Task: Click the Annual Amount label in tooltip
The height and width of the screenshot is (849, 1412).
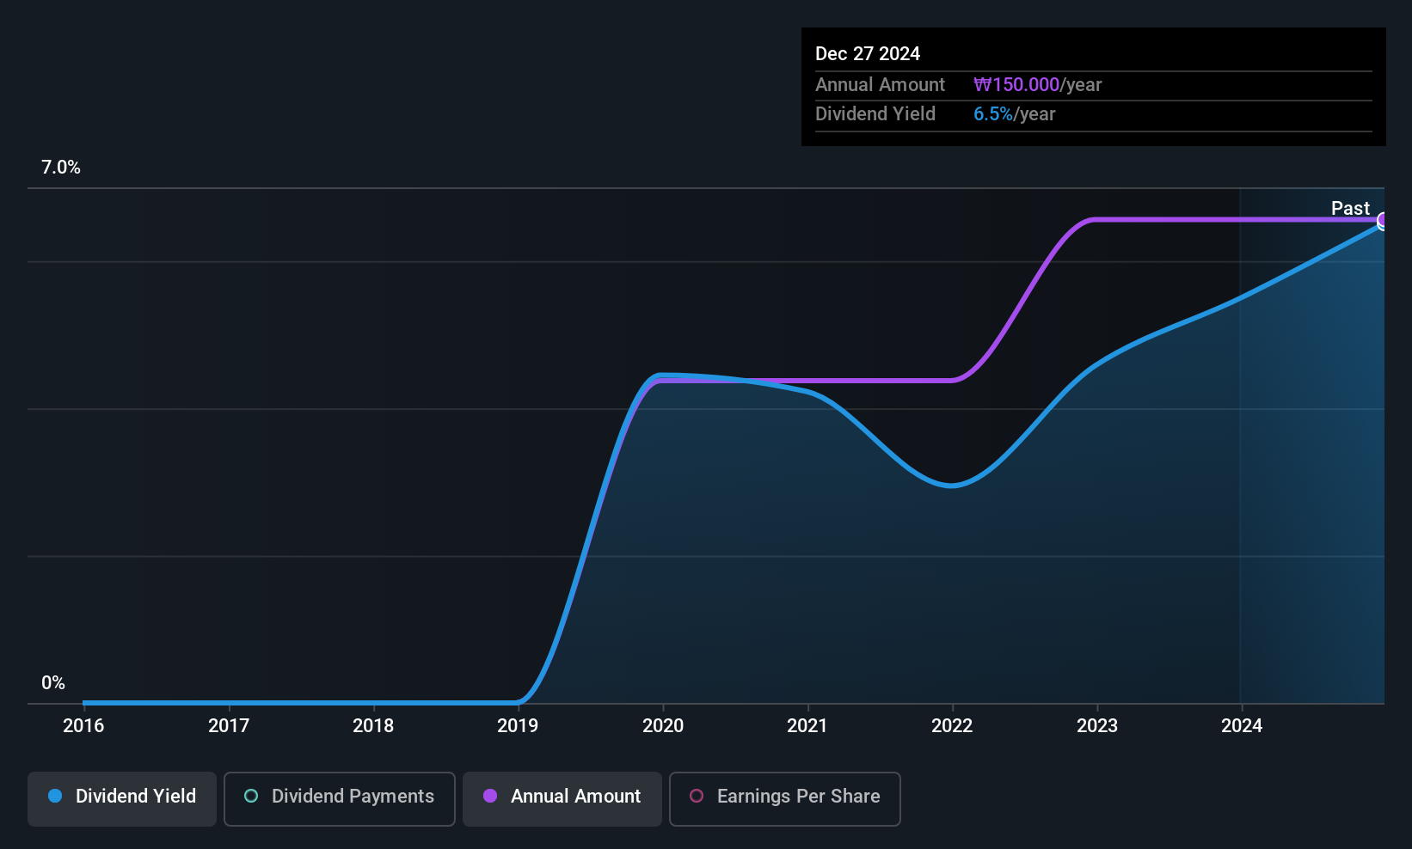Action: (880, 85)
